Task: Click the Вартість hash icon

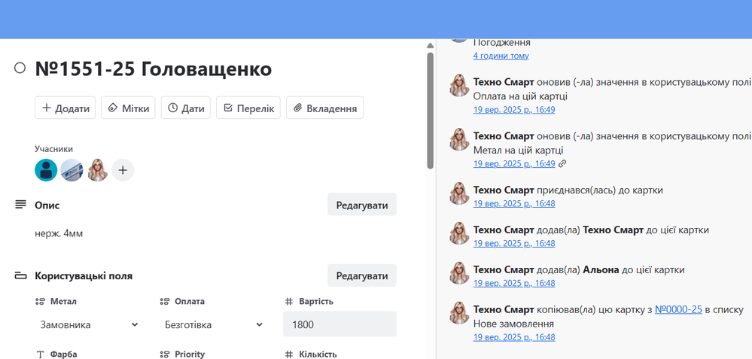Action: click(x=289, y=302)
